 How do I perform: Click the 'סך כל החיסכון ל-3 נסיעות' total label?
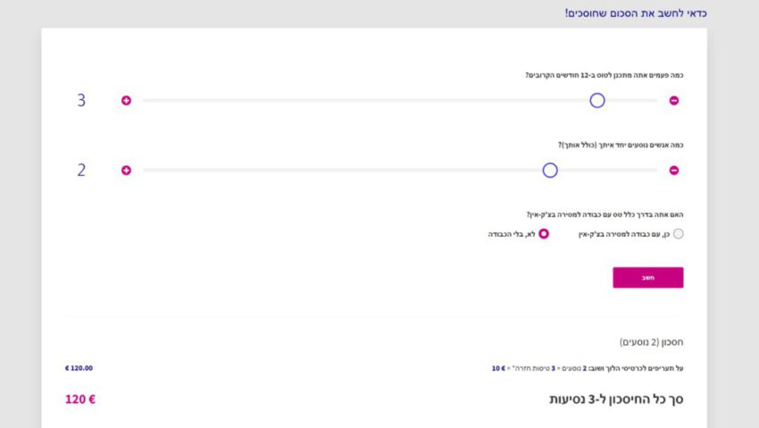click(616, 399)
